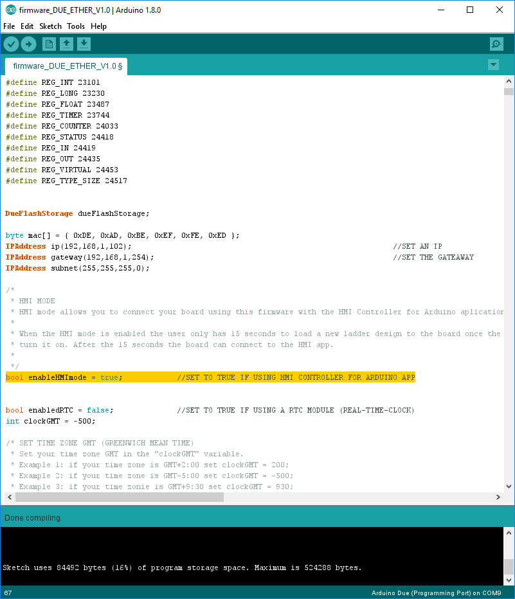
Task: Save sketch with the down-arrow icon
Action: tap(84, 44)
